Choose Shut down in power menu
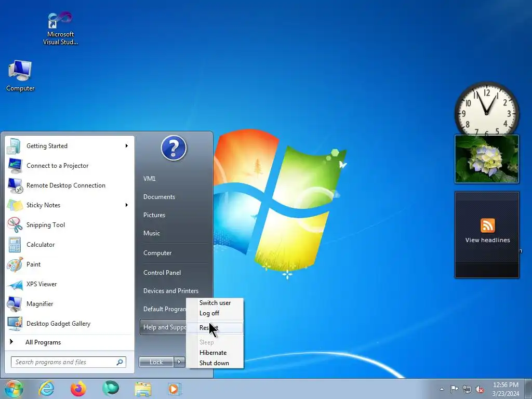The height and width of the screenshot is (399, 532). pos(215,363)
